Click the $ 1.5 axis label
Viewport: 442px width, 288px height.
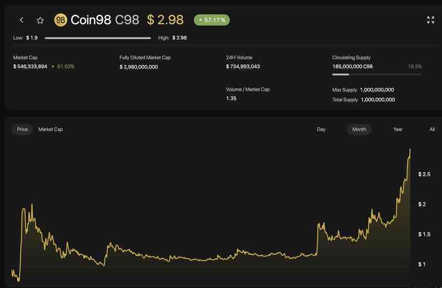[424, 234]
